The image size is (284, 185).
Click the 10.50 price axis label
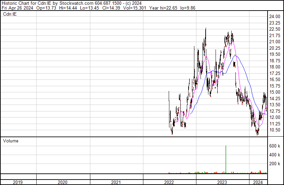pos(275,130)
